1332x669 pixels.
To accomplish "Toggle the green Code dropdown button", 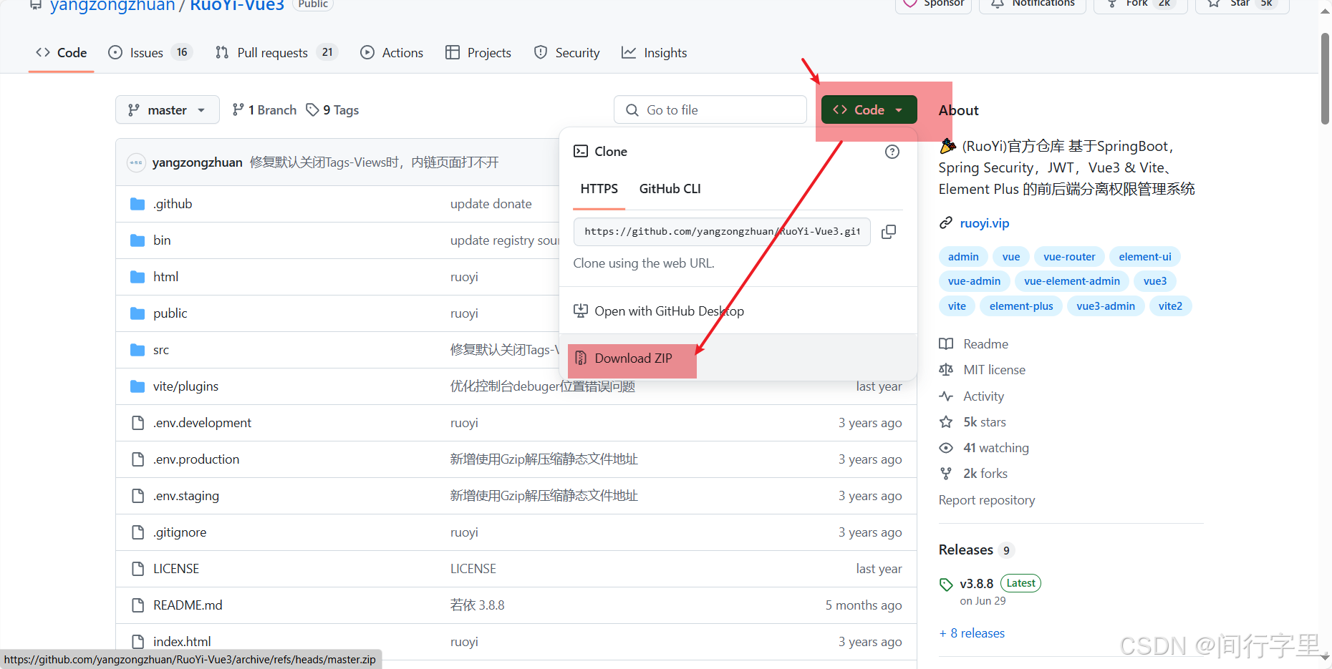I will (869, 109).
